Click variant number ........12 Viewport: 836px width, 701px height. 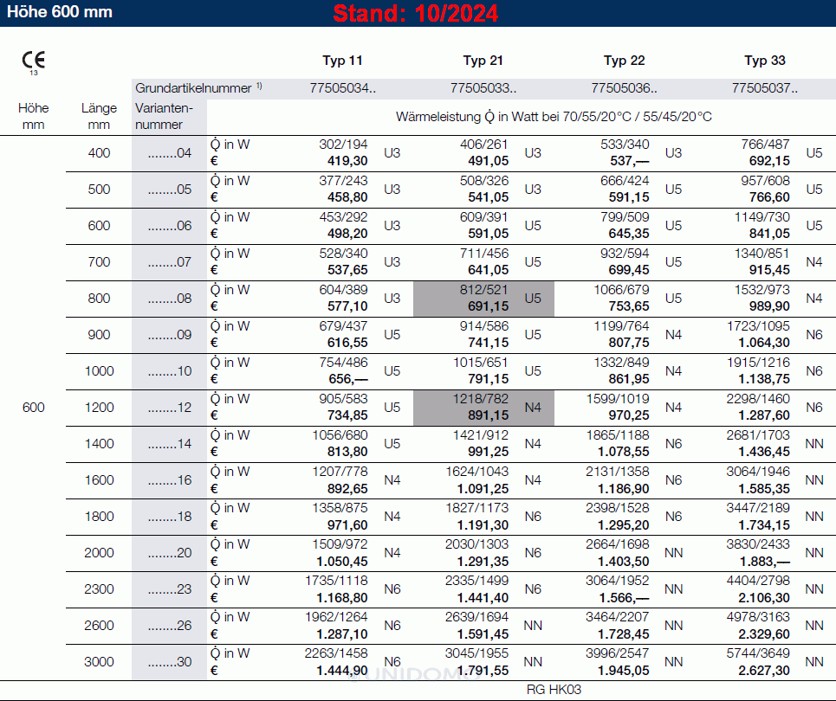[x=169, y=408]
